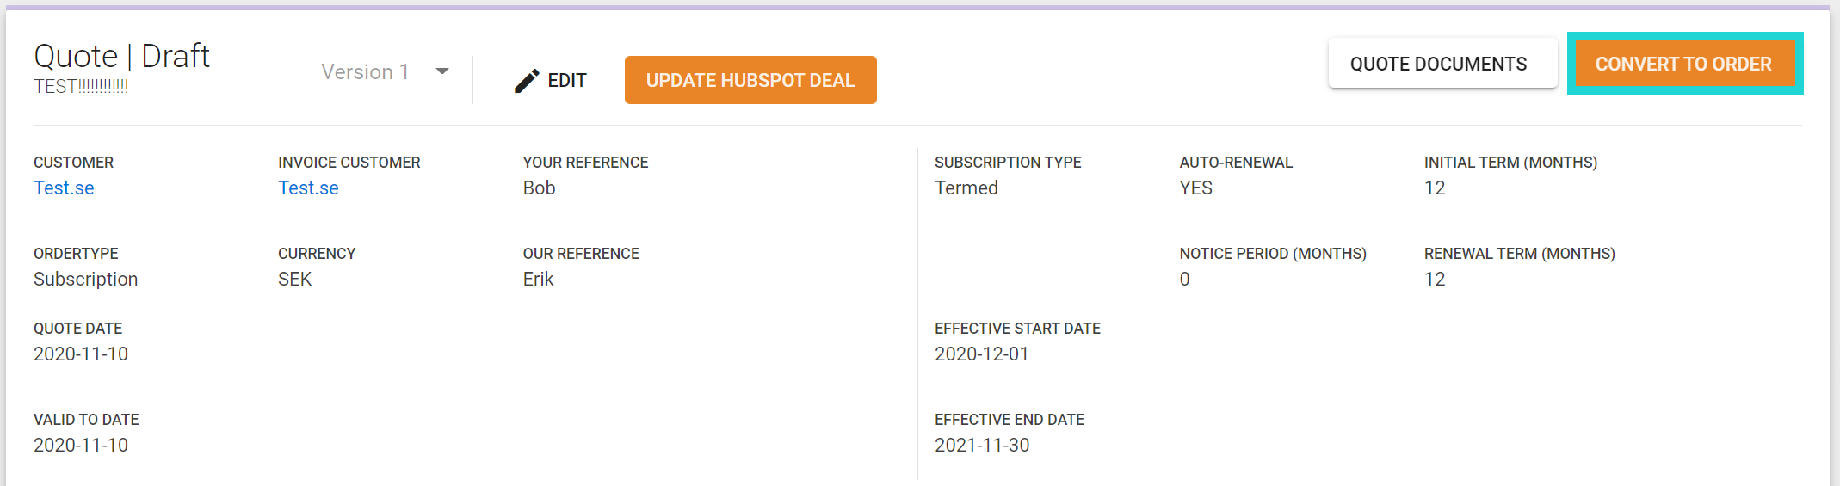The width and height of the screenshot is (1840, 486).
Task: Open the Test.se invoice customer link
Action: coord(308,188)
